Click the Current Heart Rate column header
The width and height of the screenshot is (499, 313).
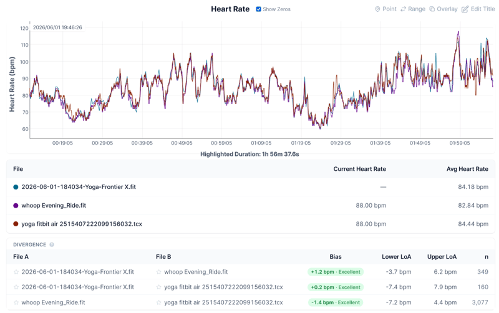pyautogui.click(x=360, y=169)
